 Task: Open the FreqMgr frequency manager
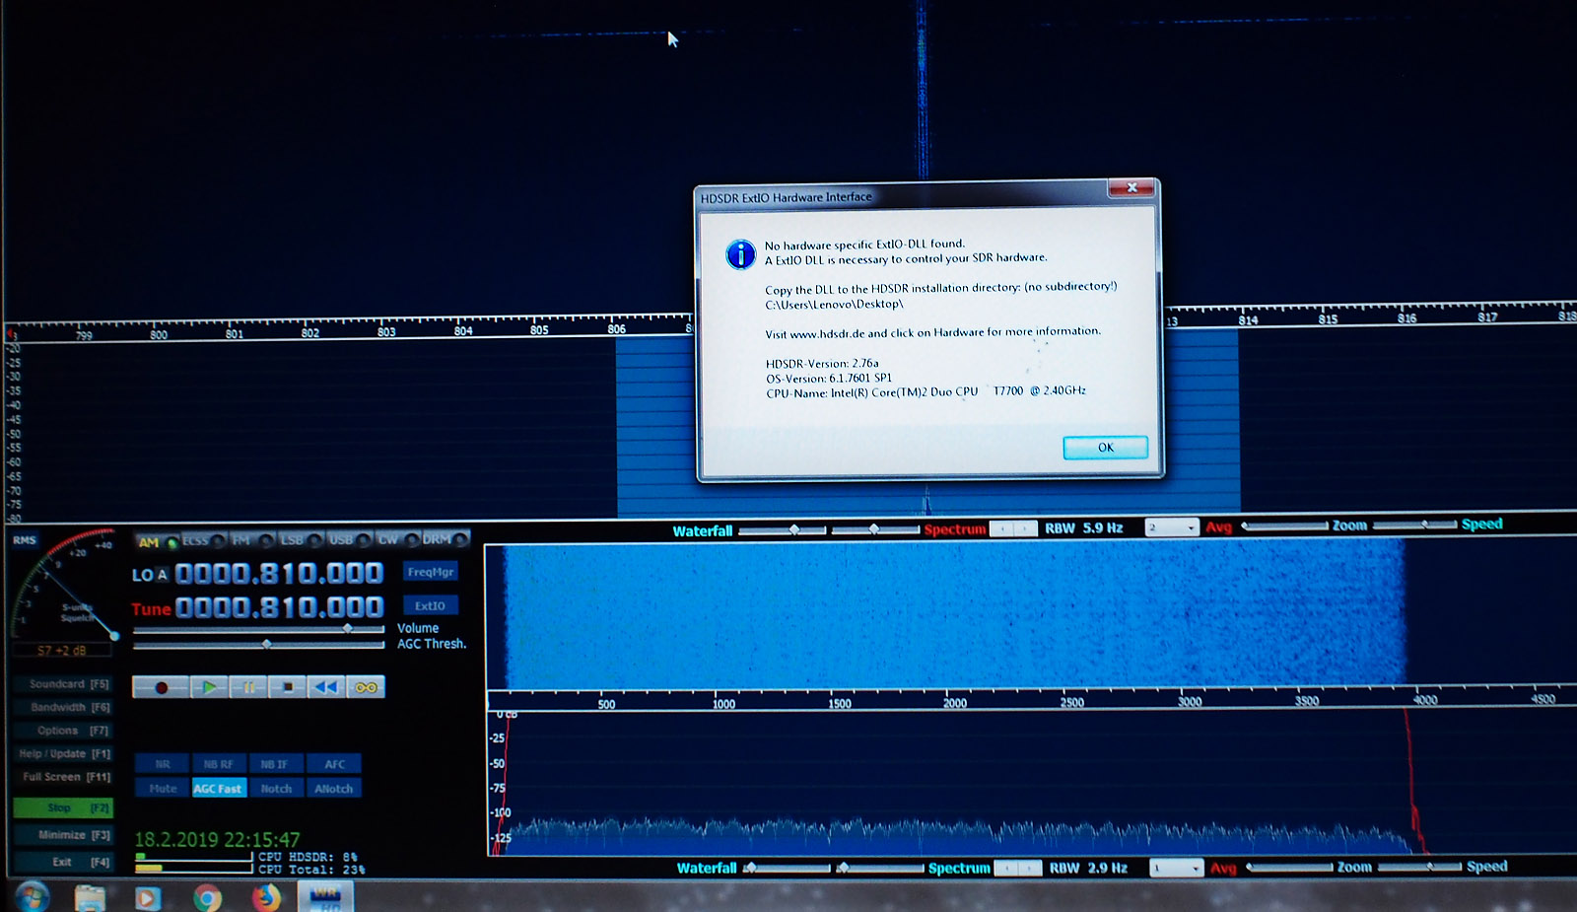point(431,572)
